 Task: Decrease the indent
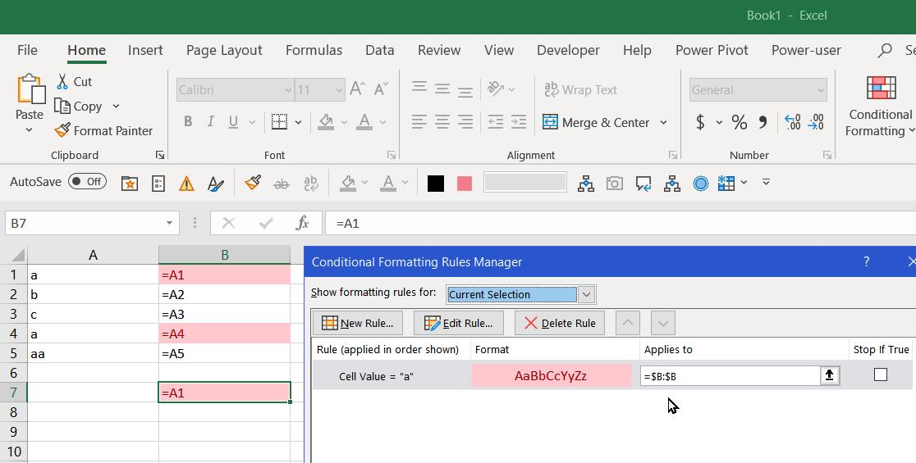tap(496, 122)
